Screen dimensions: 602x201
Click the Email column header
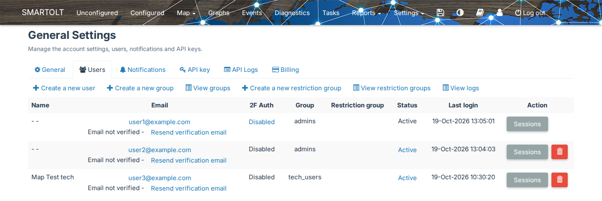tap(160, 105)
